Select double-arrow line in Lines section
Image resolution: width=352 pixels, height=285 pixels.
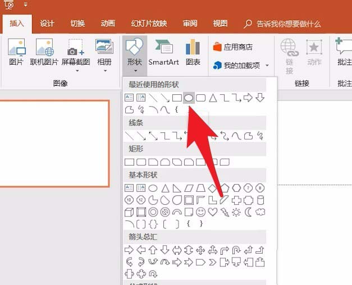153,136
